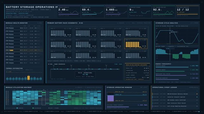Click the System Synchronization Nominal indicator dot
Viewport: 204px width, 114px height.
click(6, 17)
